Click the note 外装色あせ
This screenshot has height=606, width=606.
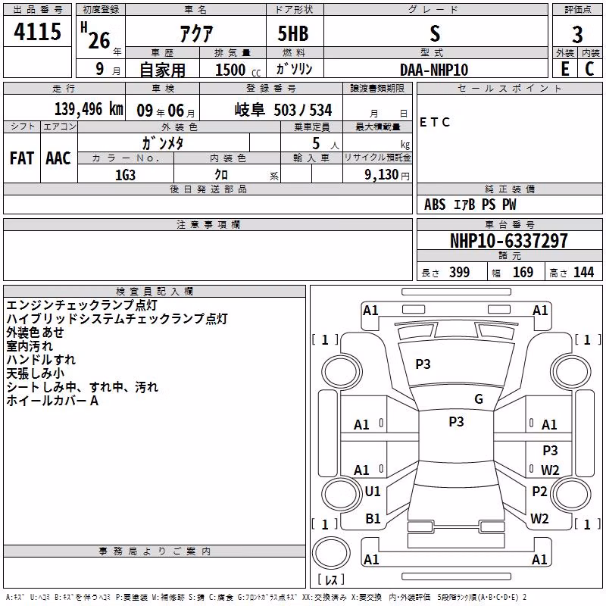35,333
